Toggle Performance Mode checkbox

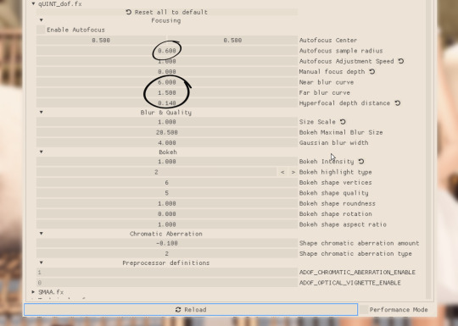click(364, 310)
